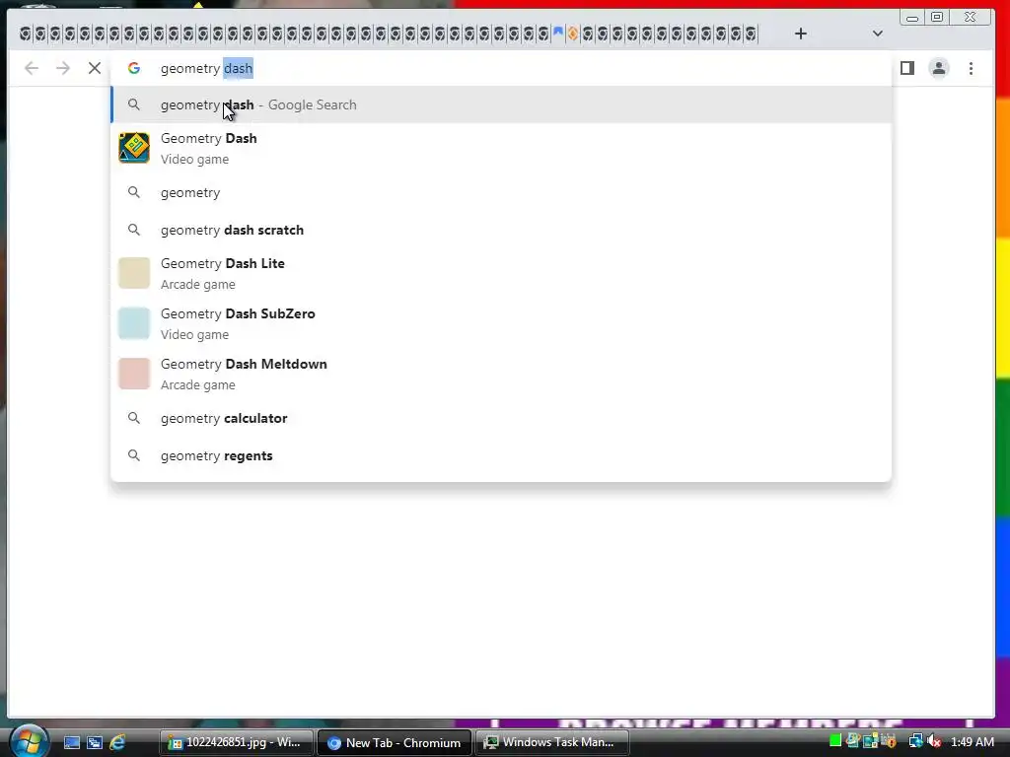Select Geometry Dash SubZero suggestion

(501, 323)
